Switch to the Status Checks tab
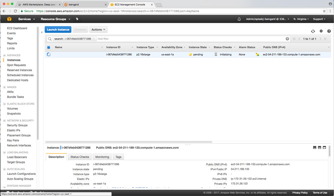The height and width of the screenshot is (196, 334). click(80, 157)
